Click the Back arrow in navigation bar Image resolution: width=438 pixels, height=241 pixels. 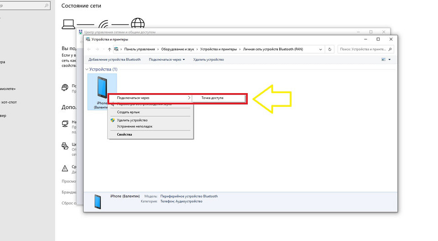point(89,49)
